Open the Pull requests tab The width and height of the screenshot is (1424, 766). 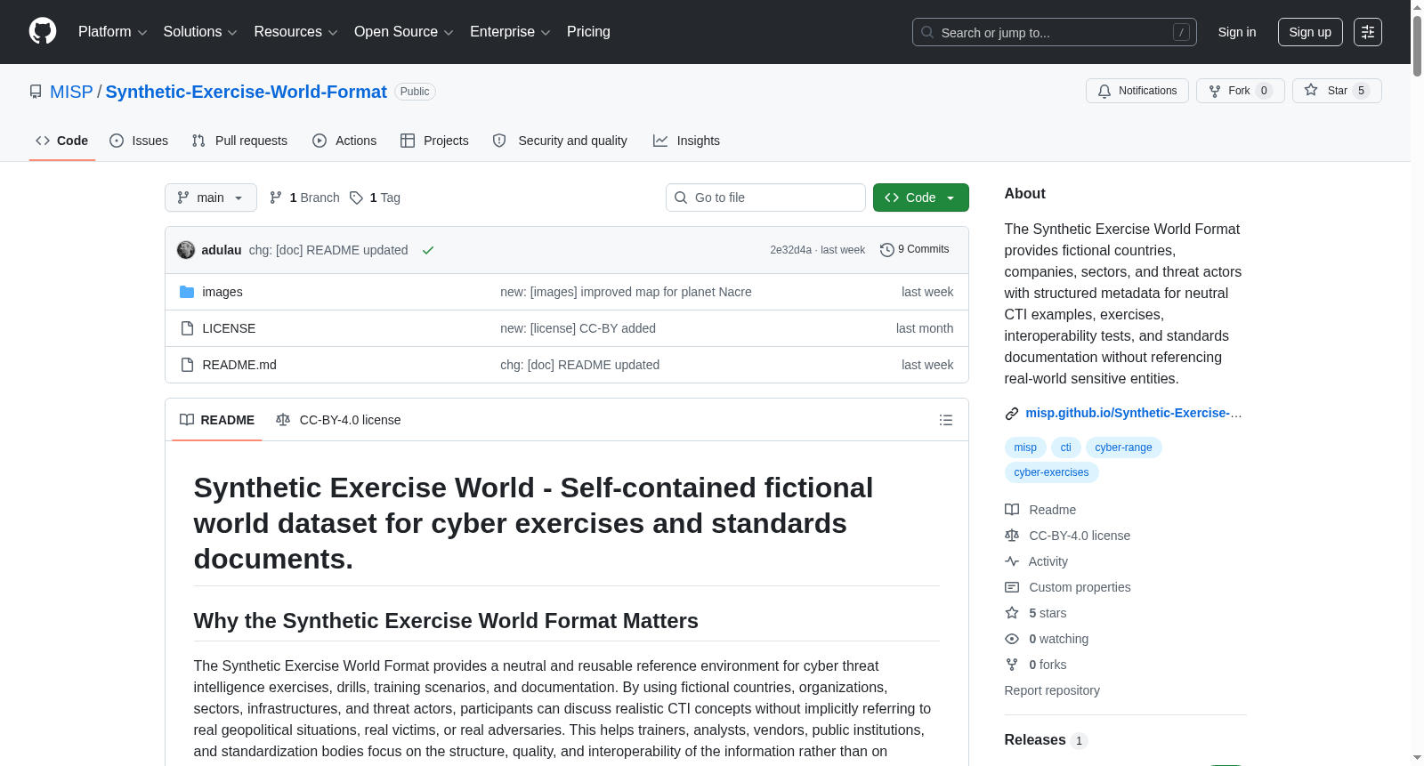[x=239, y=141]
